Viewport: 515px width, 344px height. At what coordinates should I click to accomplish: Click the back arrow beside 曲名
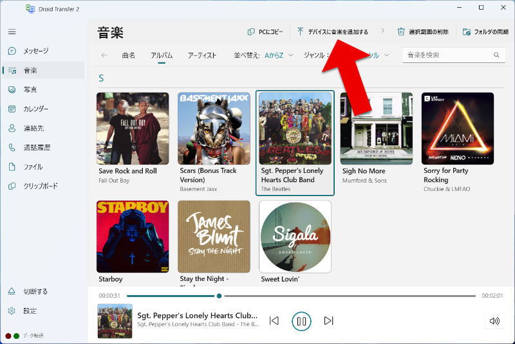(x=104, y=55)
